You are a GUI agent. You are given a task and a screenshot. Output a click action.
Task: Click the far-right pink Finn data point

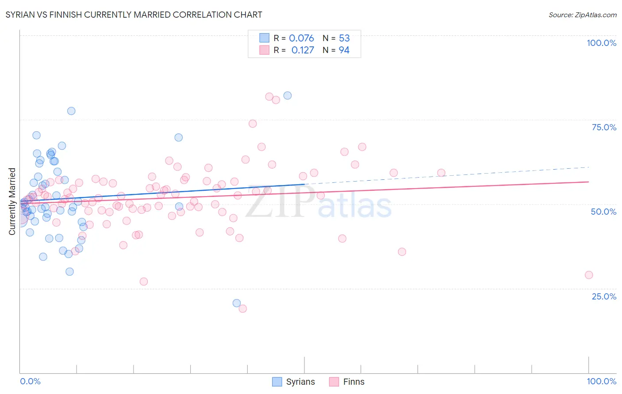[589, 275]
